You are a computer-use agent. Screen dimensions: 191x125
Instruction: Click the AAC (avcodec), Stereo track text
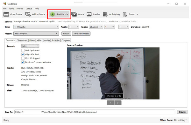point(31,72)
